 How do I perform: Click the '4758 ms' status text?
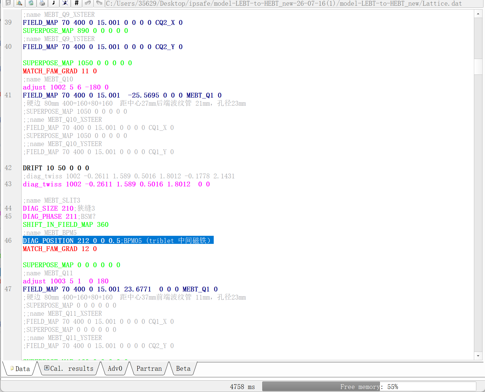pos(242,387)
